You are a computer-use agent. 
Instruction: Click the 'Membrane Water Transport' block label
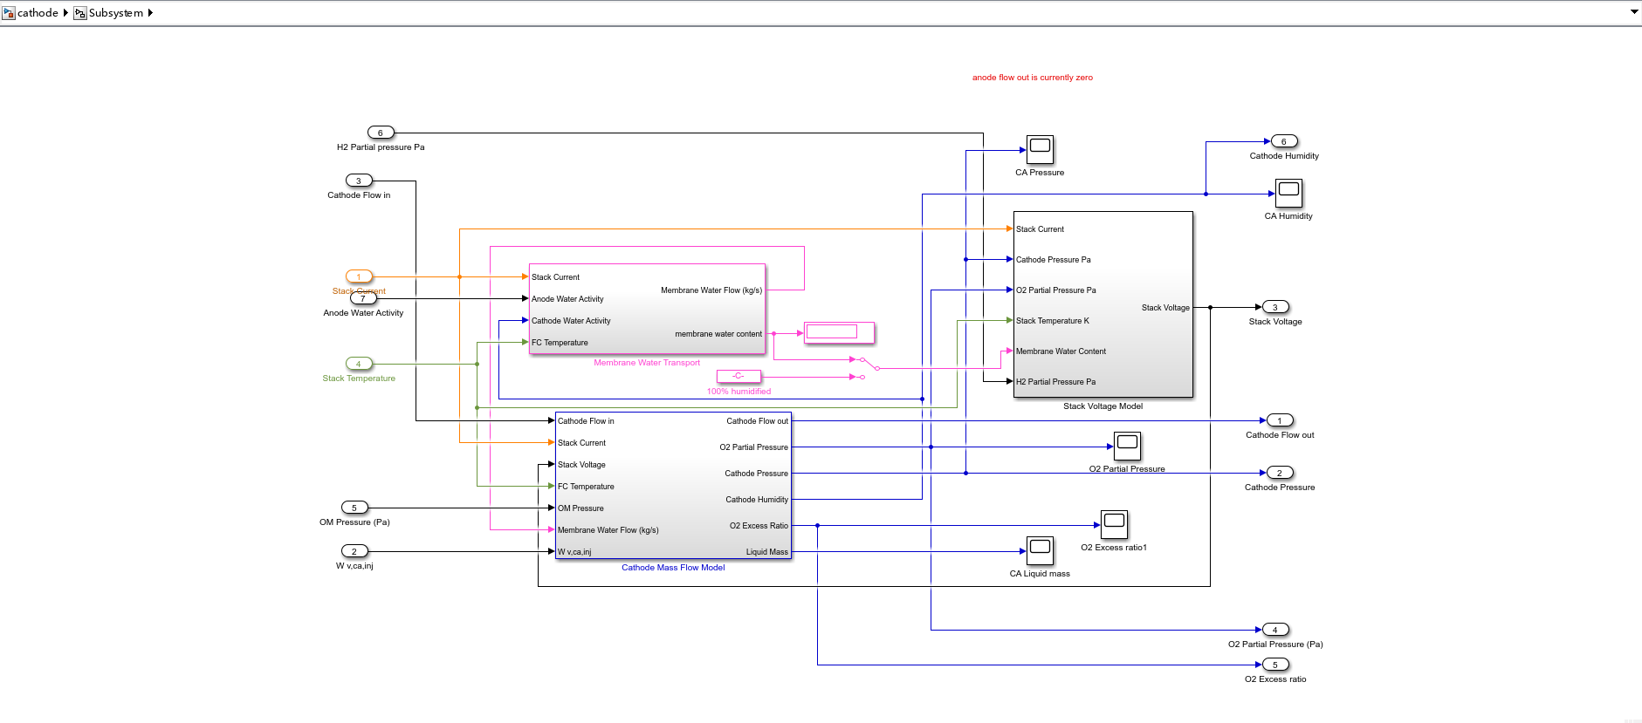point(647,363)
